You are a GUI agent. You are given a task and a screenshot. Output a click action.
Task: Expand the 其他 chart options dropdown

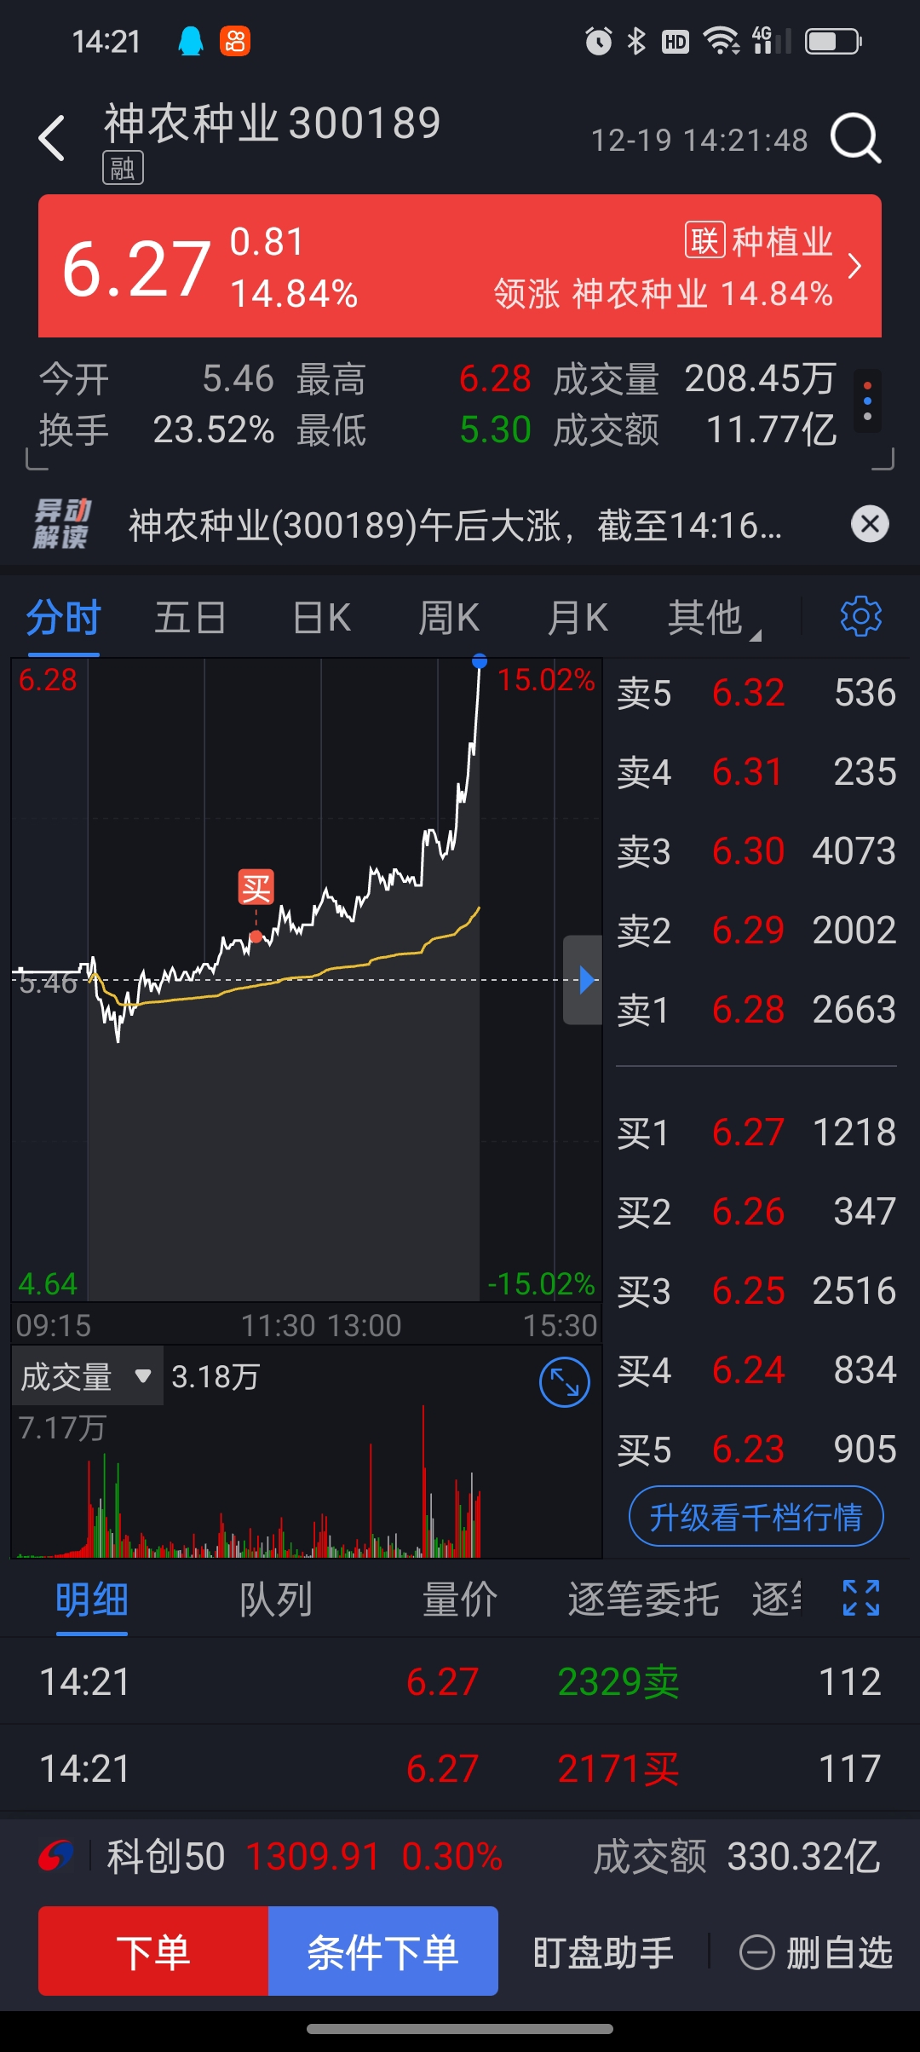(714, 617)
